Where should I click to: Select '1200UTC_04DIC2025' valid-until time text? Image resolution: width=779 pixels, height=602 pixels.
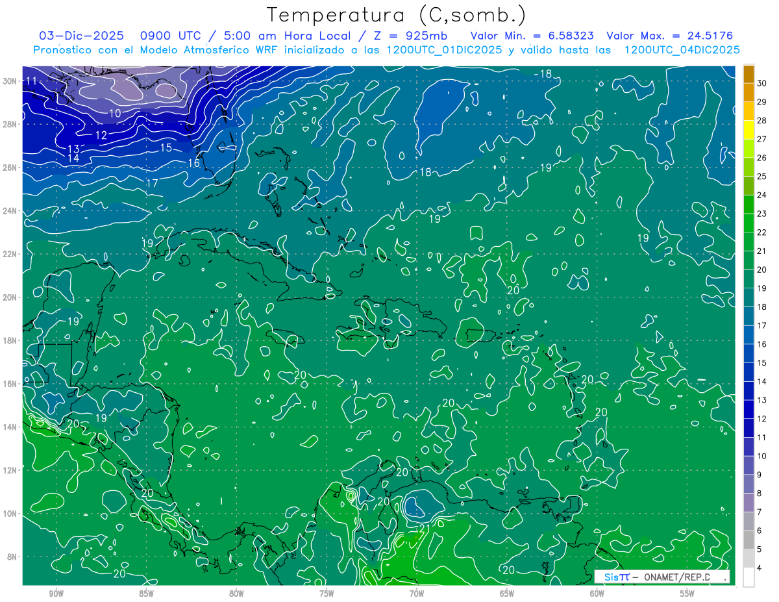click(x=682, y=50)
